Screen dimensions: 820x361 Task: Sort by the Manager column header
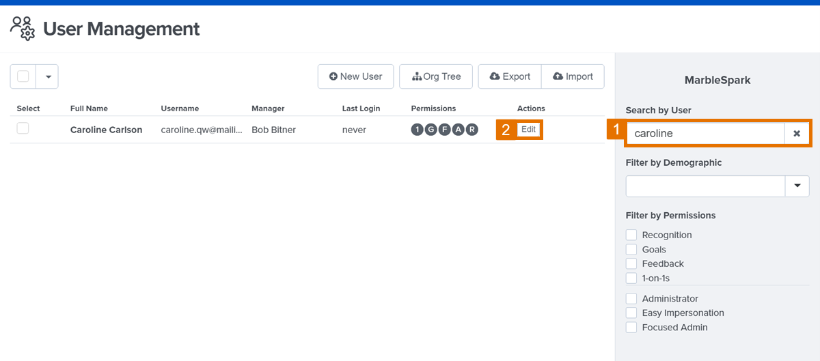click(x=268, y=109)
